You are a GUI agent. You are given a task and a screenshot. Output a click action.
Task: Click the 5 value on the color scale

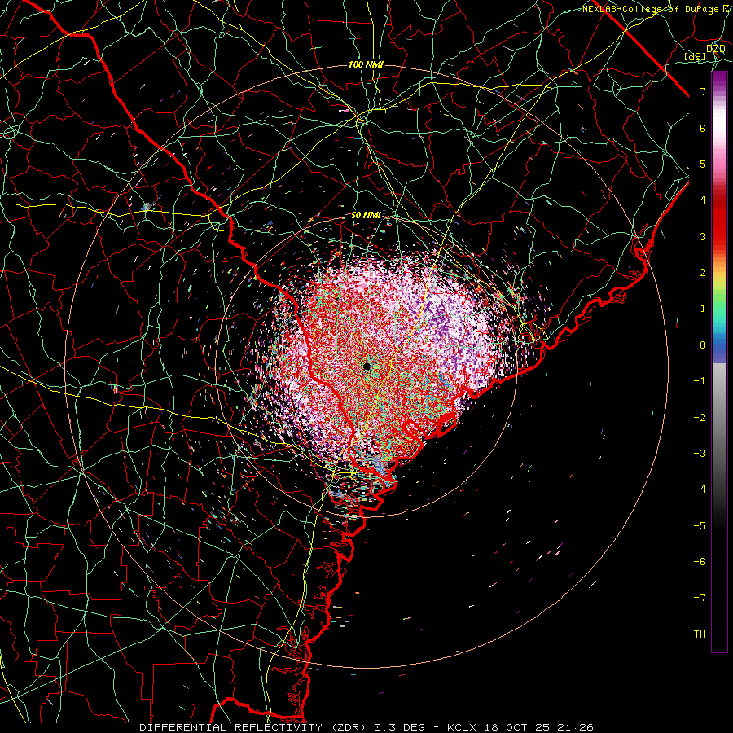coord(703,164)
